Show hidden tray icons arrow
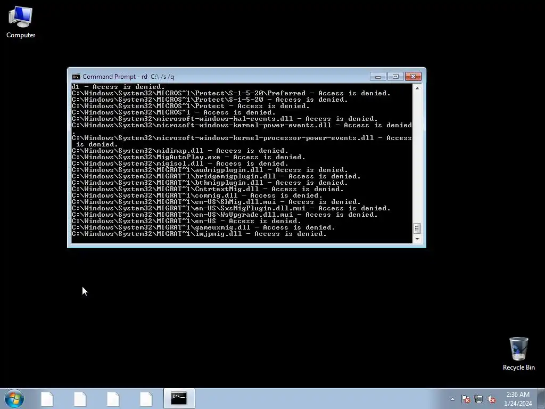This screenshot has width=545, height=409. point(452,399)
